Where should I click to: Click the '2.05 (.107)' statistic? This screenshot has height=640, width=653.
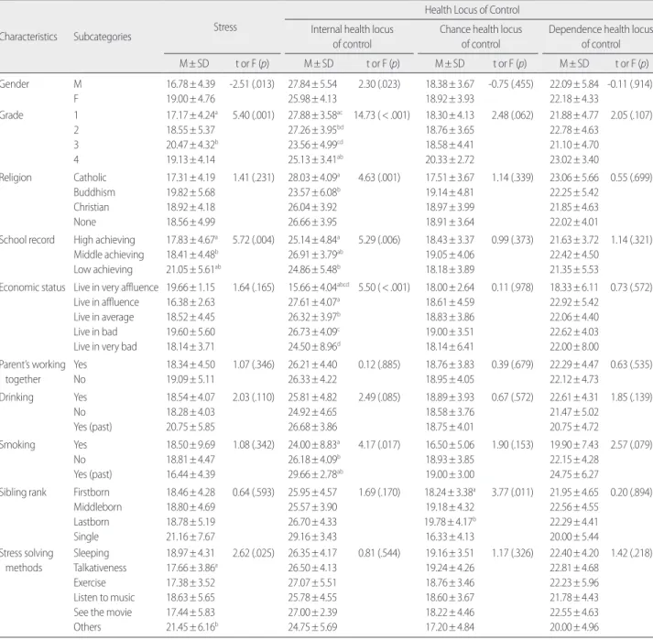(631, 115)
